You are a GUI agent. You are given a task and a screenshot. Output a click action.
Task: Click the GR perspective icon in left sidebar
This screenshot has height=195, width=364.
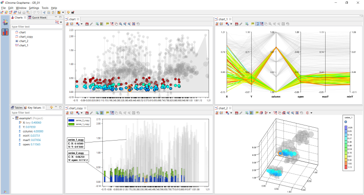click(x=5, y=22)
